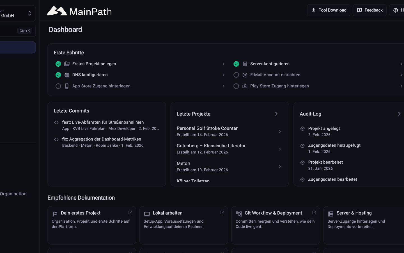Screen dimensions: 404x253
Task: Open external link icon on Lokal arbeiten card
Action: [222, 213]
